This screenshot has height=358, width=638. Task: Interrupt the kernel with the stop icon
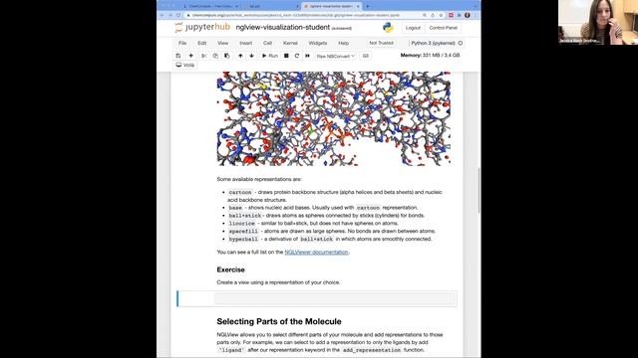click(286, 56)
